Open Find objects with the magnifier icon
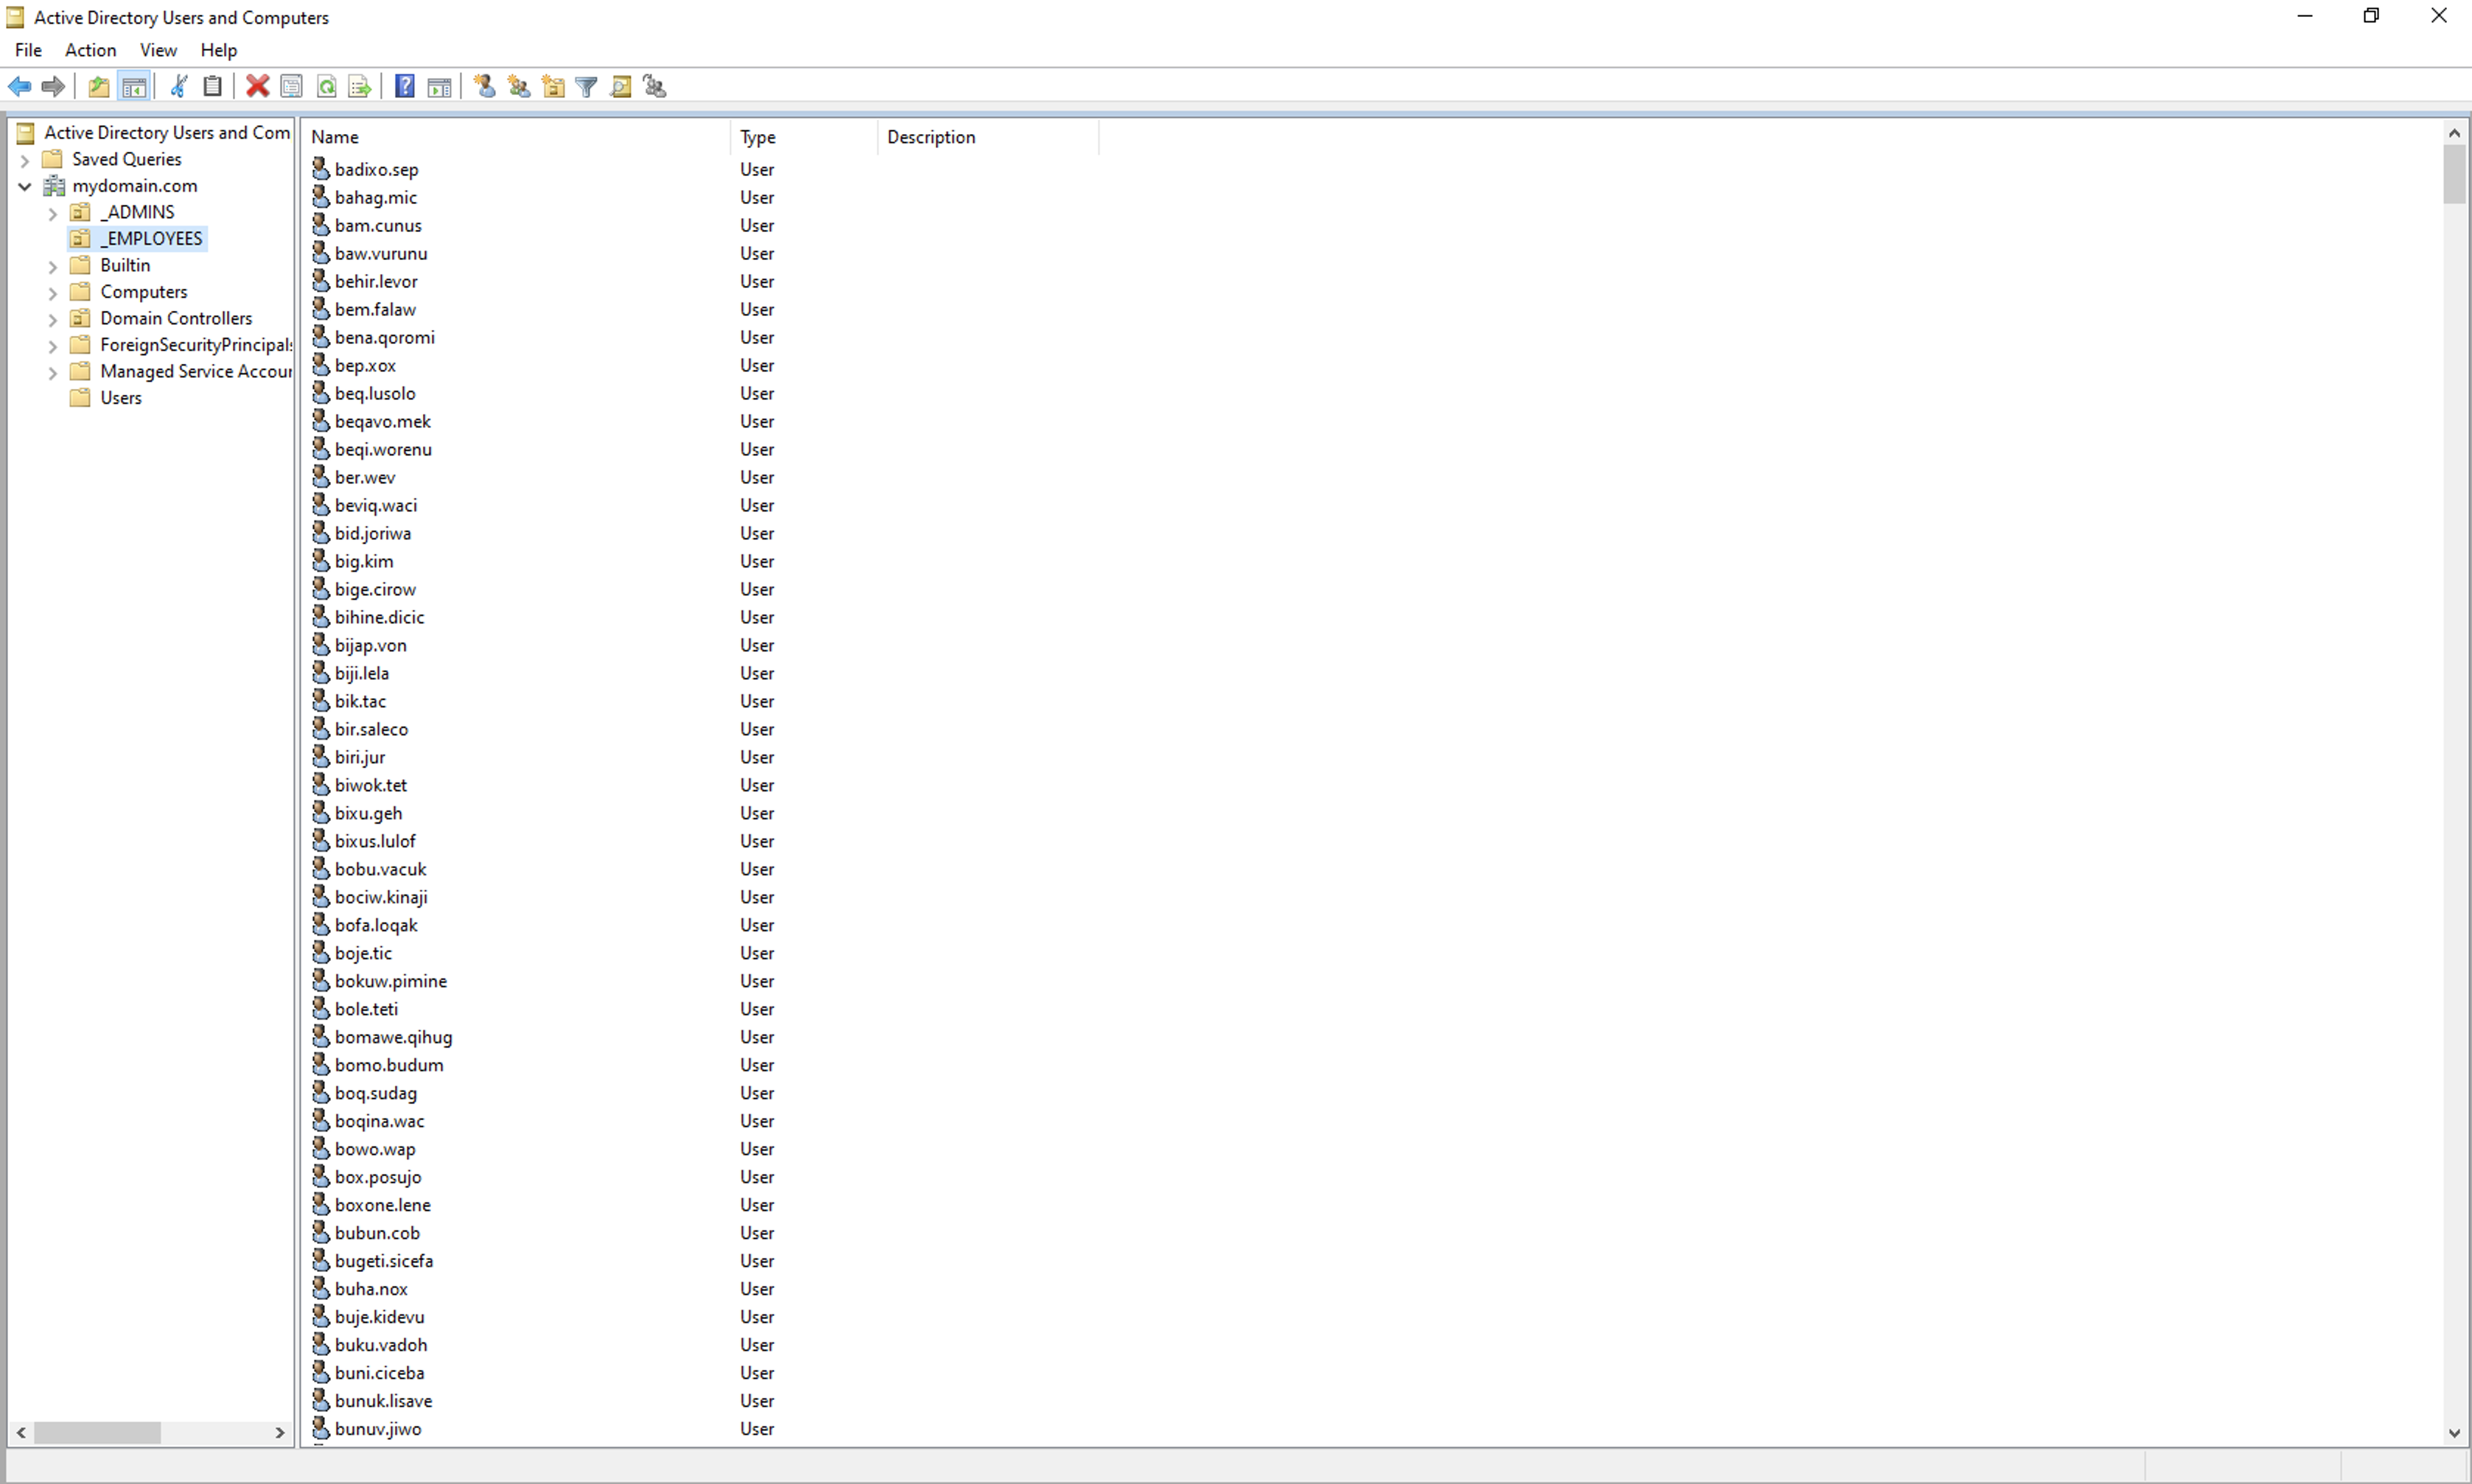Viewport: 2472px width, 1484px height. [621, 87]
